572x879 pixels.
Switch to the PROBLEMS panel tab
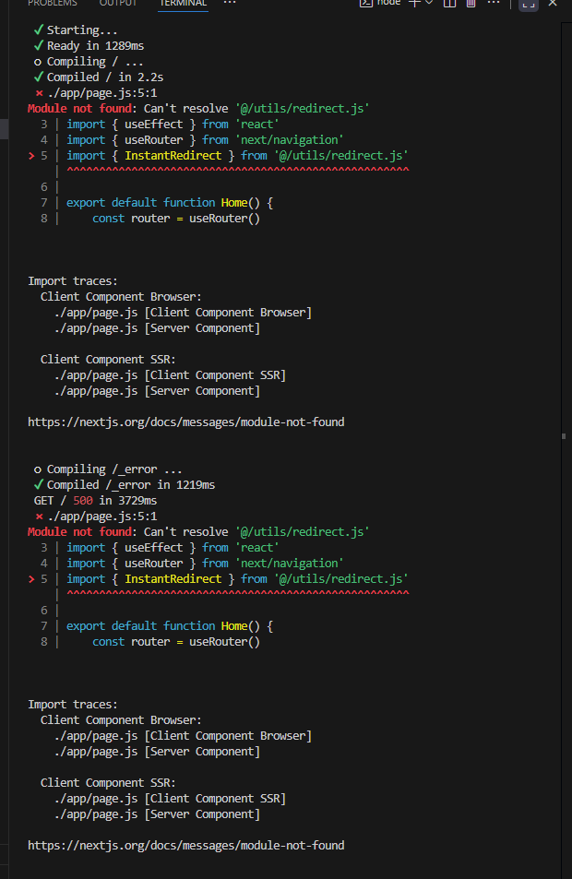coord(53,3)
